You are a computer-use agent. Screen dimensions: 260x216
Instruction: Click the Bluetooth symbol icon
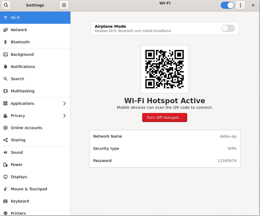click(6, 42)
